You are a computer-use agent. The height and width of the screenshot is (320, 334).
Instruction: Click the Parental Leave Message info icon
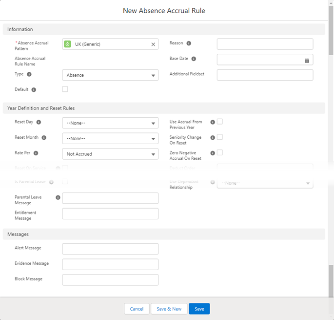point(58,197)
